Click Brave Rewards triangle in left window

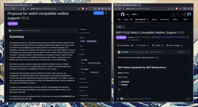point(87,8)
